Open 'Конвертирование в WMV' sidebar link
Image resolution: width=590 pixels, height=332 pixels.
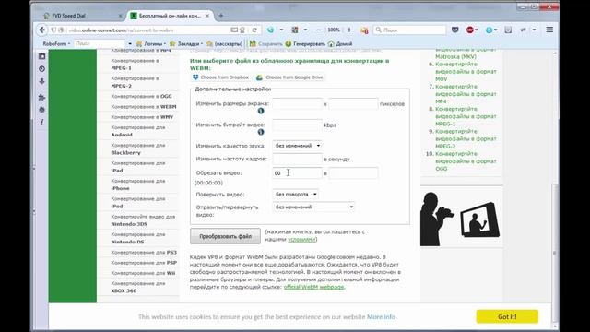pos(142,117)
